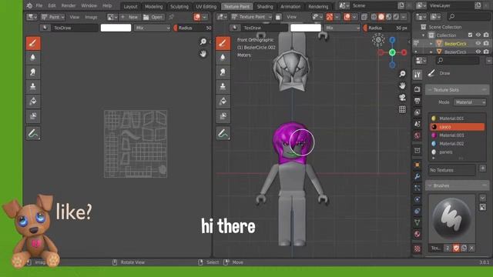Viewport: 493px width, 277px height.
Task: Click the Open image button
Action: click(x=153, y=17)
